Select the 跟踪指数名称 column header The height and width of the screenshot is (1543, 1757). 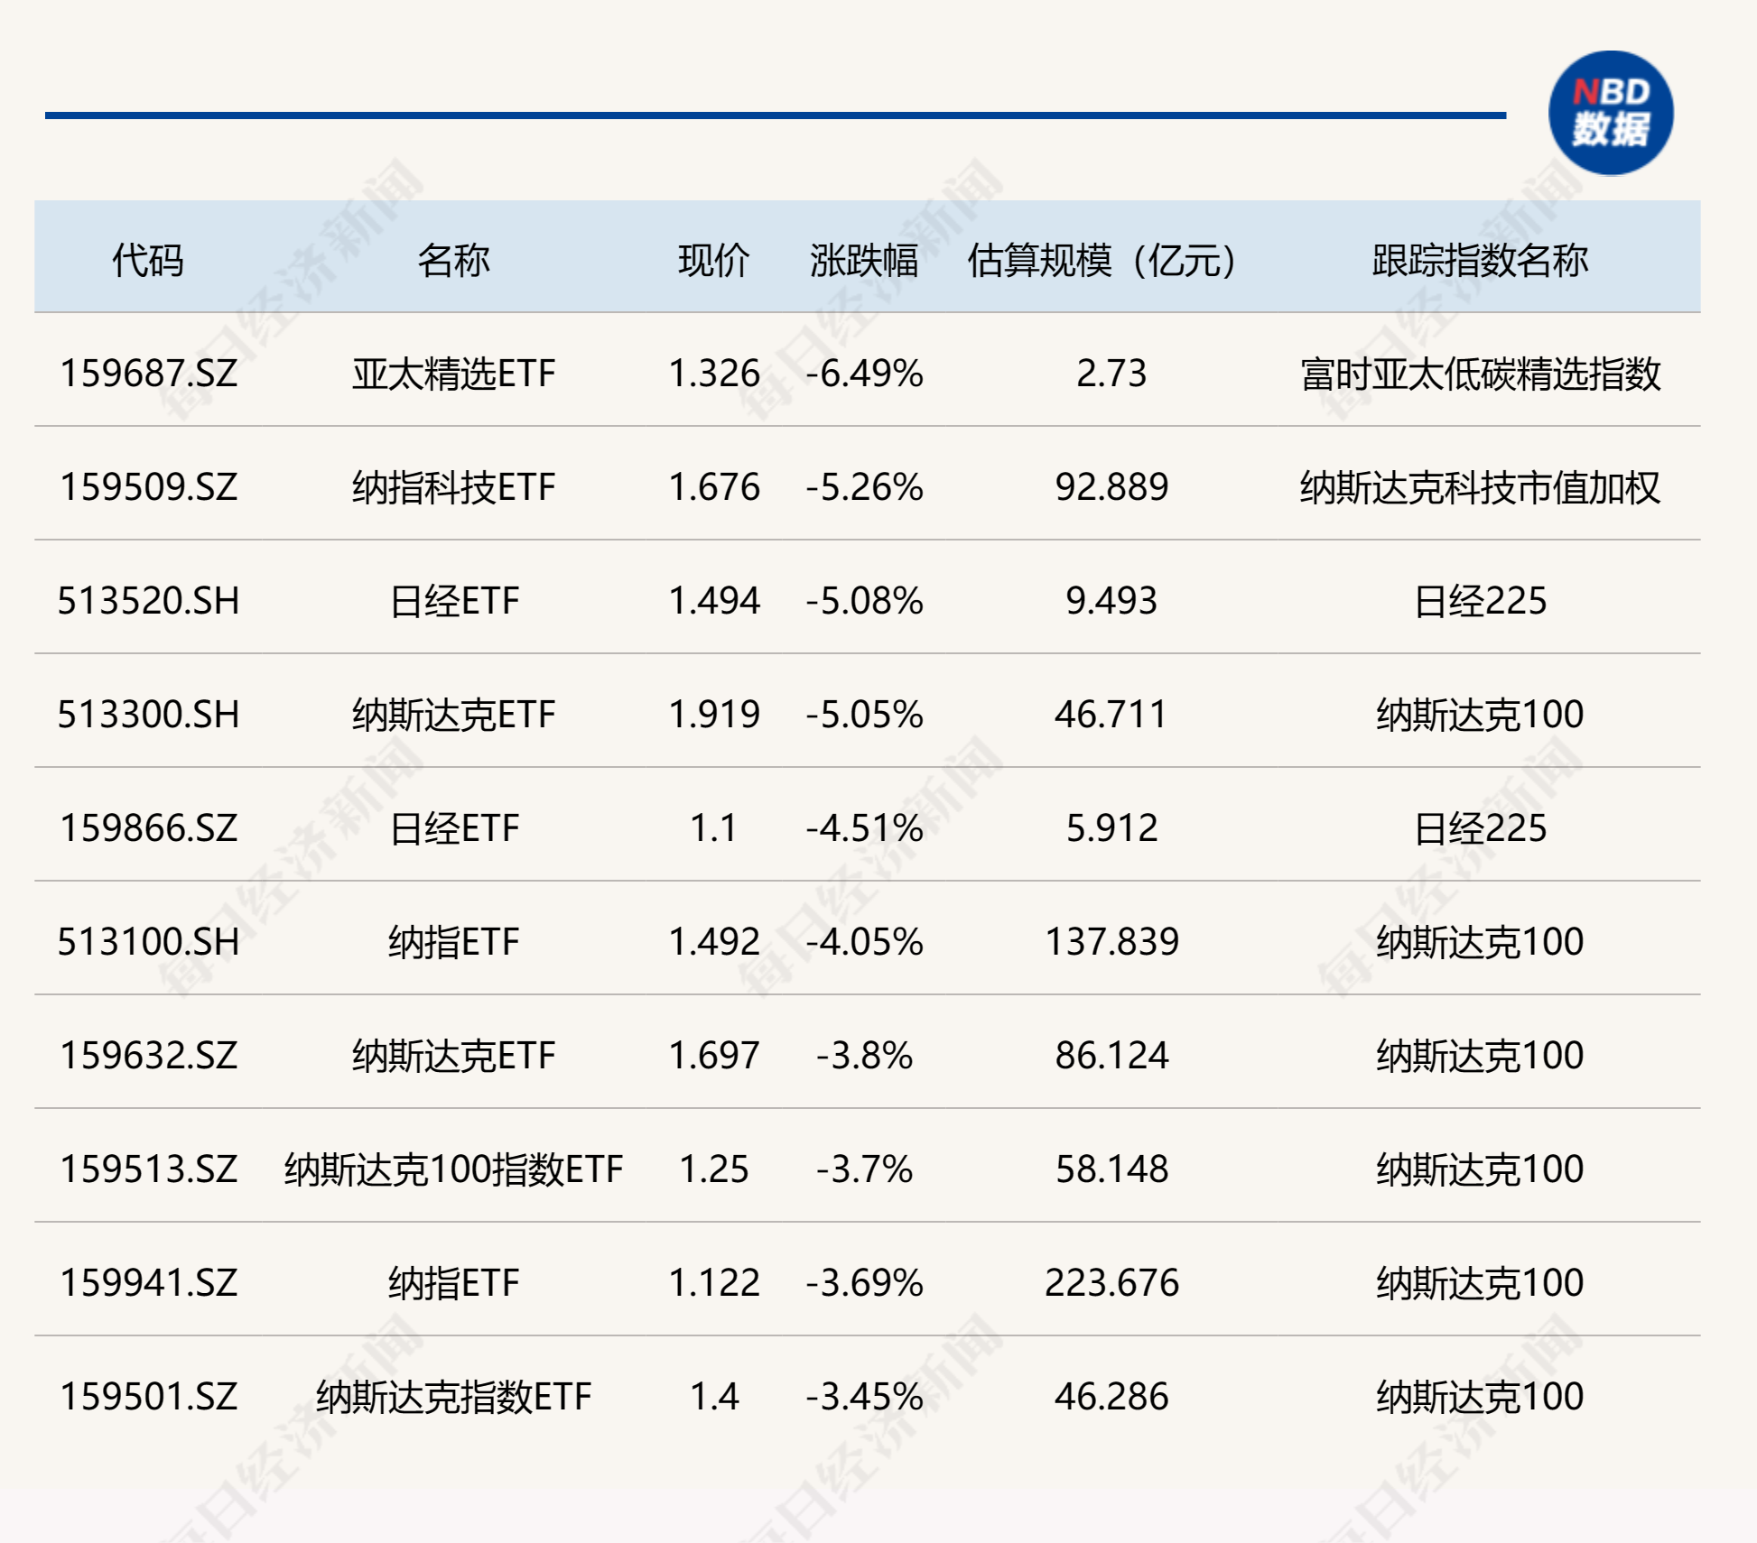[1480, 260]
